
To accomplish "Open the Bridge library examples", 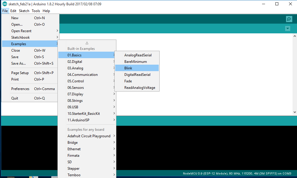I will [87, 143].
